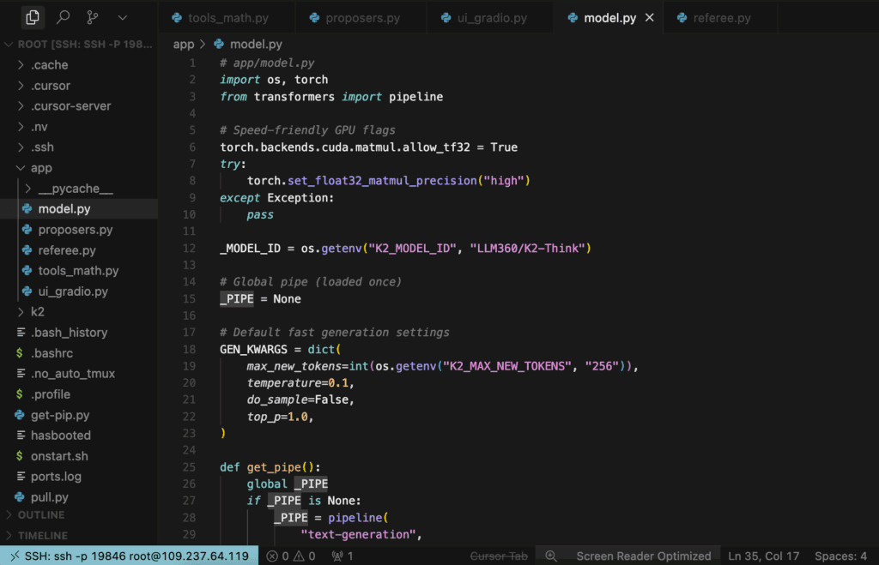Click the zoom magnifier icon in status bar
This screenshot has width=879, height=565.
(551, 556)
